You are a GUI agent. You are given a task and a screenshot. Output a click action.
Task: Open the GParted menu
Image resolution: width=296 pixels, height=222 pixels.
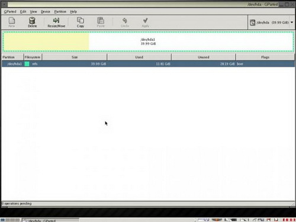point(10,12)
